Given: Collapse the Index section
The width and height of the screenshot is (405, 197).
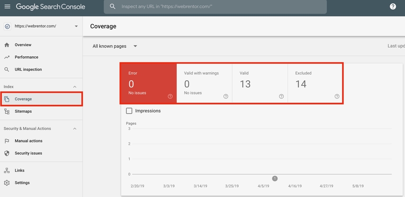Looking at the screenshot, I should point(74,87).
